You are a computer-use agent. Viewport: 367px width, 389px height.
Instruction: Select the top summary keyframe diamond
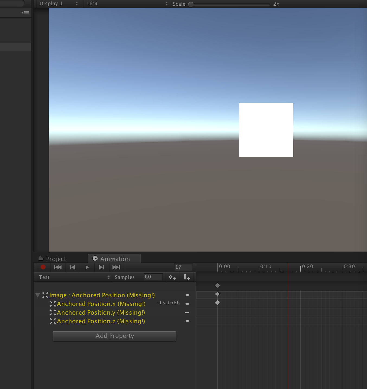(x=217, y=285)
